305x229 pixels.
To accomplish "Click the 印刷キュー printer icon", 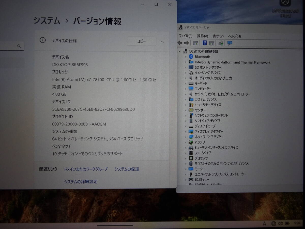I will click(x=191, y=180).
